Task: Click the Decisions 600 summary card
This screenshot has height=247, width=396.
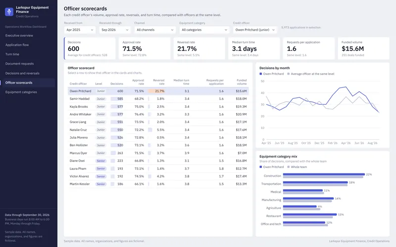Action: point(90,48)
